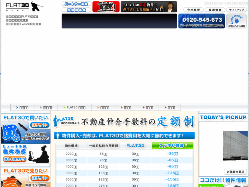Open the パートナー募集 banner button
This screenshot has width=249, height=187.
(76, 4)
